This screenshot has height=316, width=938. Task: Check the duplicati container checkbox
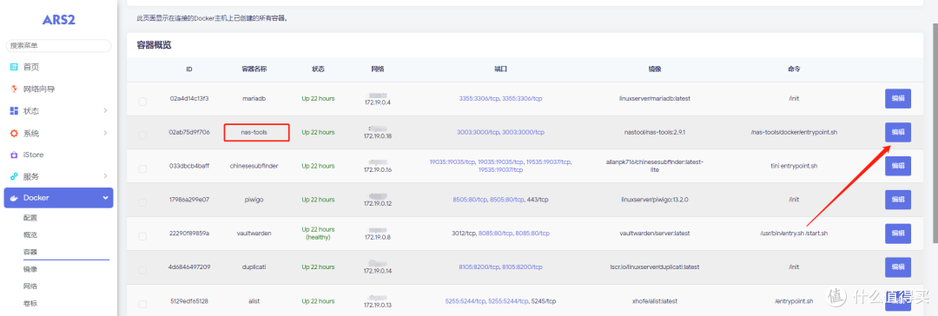(142, 270)
